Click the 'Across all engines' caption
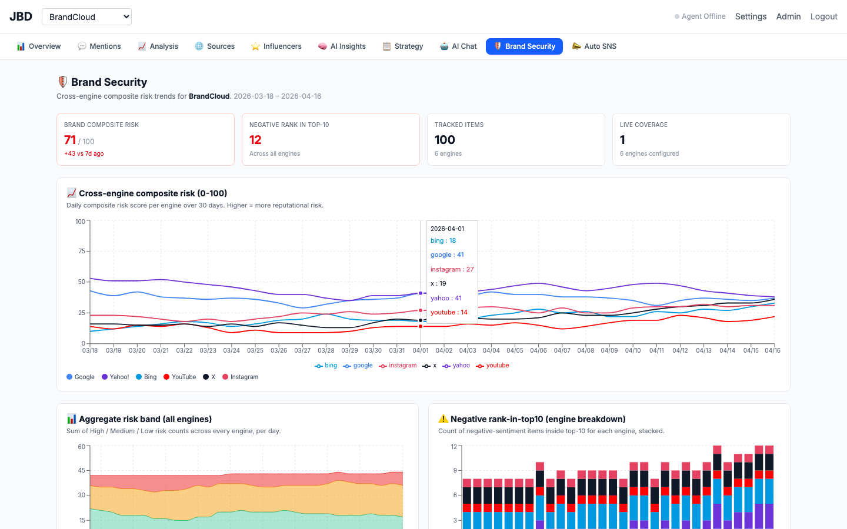The image size is (847, 529). [275, 154]
